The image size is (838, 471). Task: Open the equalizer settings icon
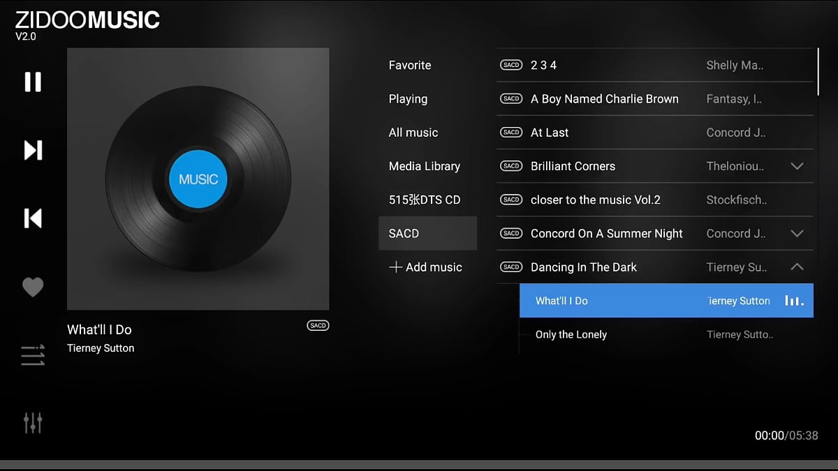coord(32,422)
